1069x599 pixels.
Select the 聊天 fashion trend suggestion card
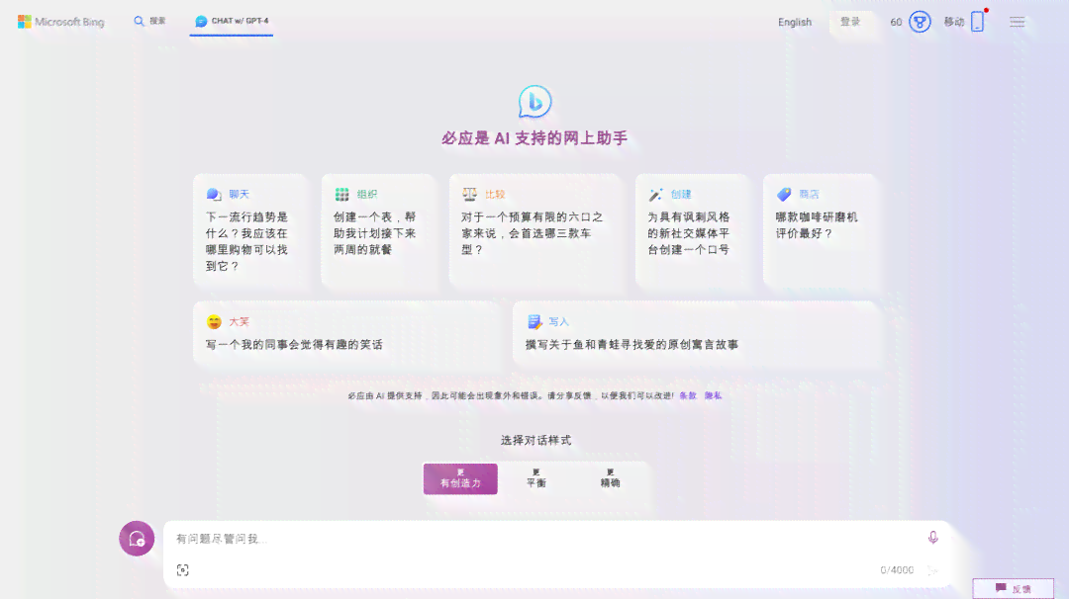249,232
